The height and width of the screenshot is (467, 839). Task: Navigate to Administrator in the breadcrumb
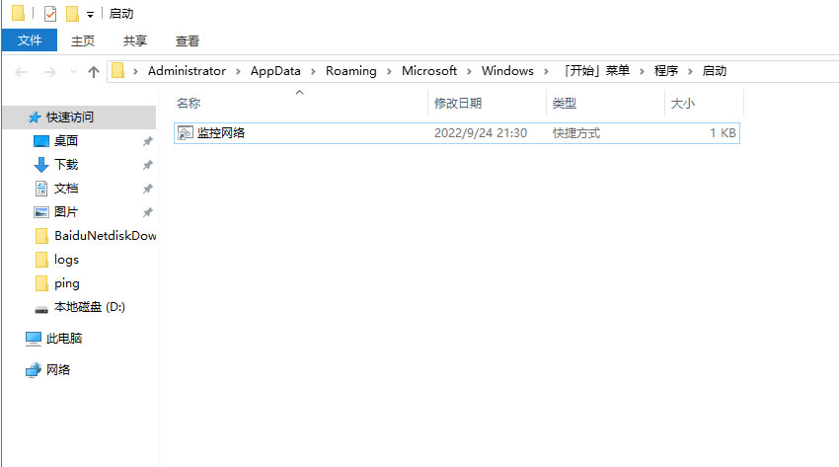coord(187,71)
